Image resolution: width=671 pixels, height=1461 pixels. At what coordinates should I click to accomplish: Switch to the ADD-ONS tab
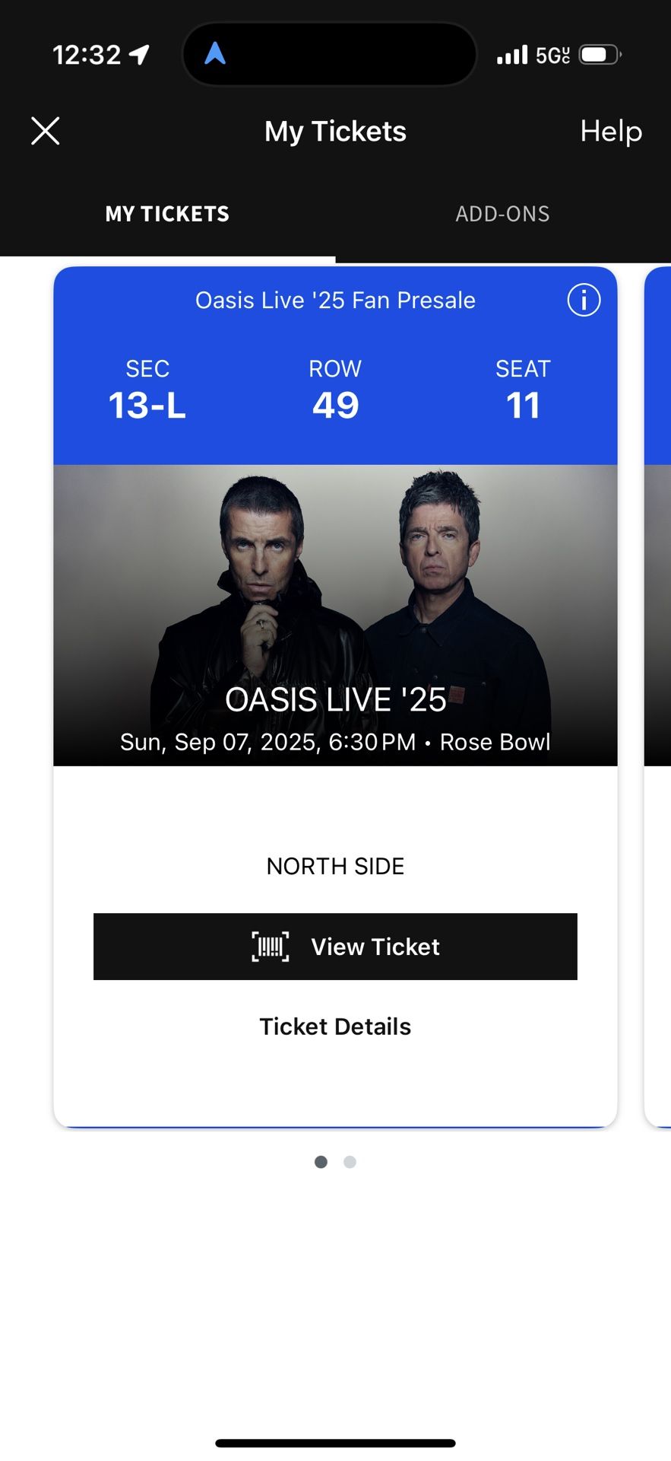pos(502,214)
